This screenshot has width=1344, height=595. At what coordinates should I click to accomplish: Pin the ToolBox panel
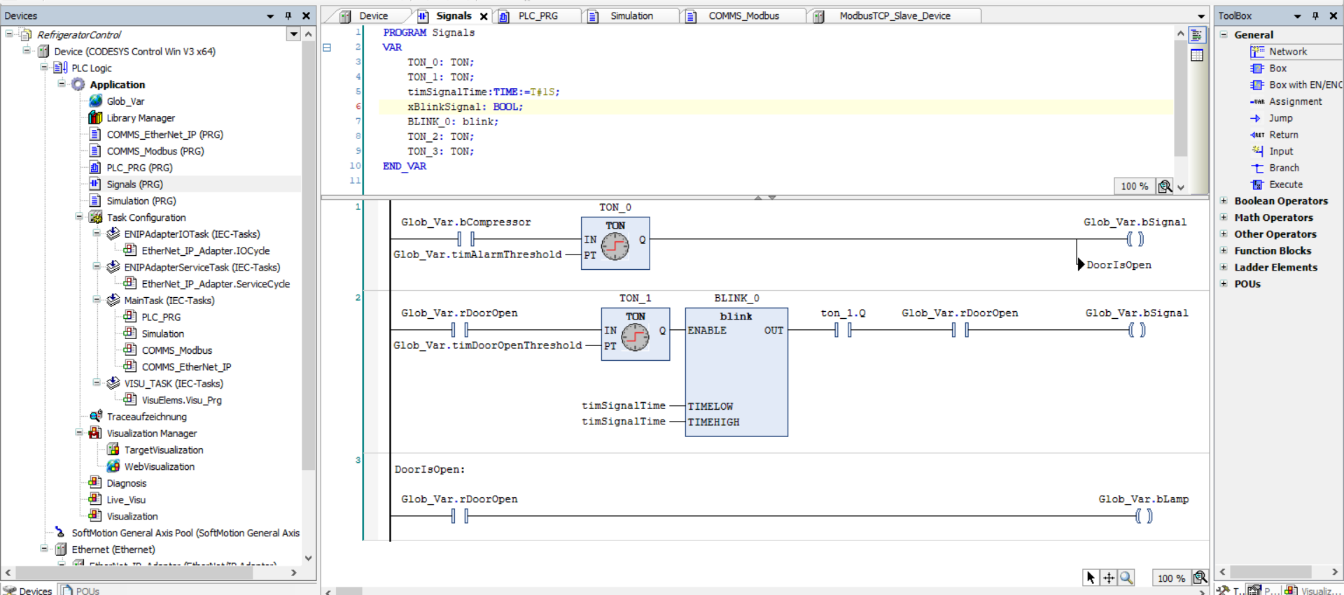click(1315, 16)
